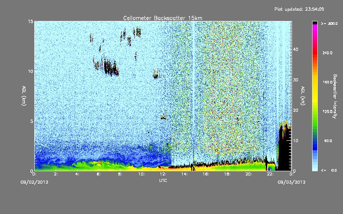Click the '10' km tick on left axis
Image resolution: width=343 pixels, height=214 pixels.
click(x=30, y=71)
